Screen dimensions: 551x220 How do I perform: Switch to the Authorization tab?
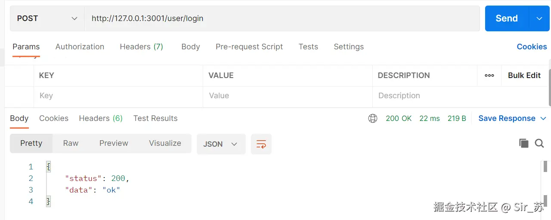(80, 47)
